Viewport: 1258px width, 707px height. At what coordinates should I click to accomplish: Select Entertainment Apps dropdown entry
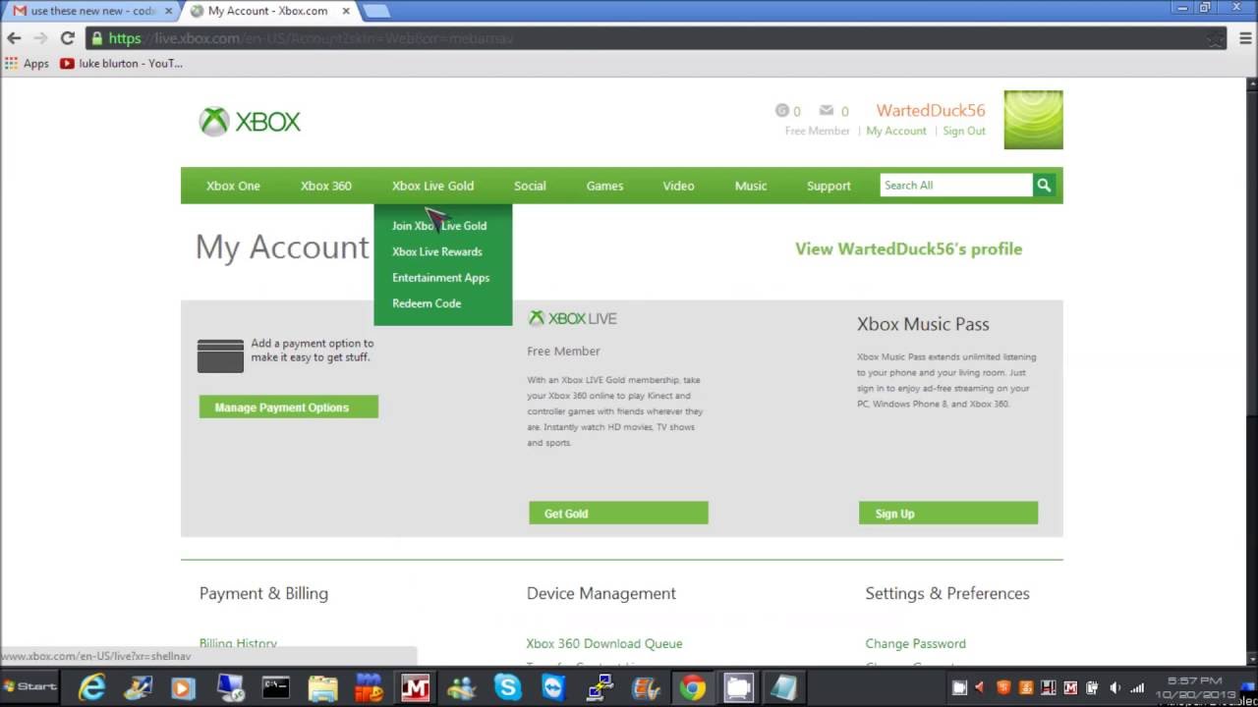pyautogui.click(x=440, y=278)
